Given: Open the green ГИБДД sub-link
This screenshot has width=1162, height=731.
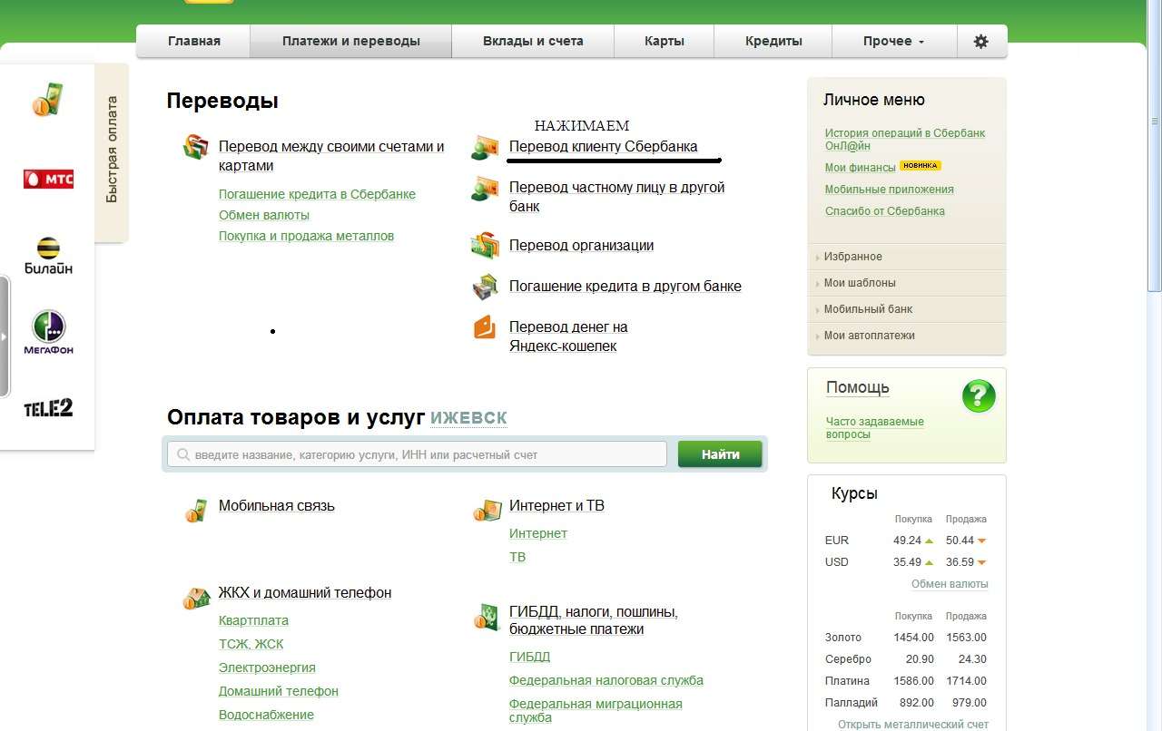Looking at the screenshot, I should pos(530,657).
